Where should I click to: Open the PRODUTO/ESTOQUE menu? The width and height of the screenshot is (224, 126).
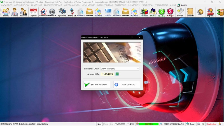(x=53, y=5)
